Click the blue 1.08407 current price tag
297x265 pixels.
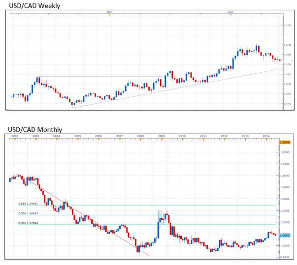coord(285,236)
